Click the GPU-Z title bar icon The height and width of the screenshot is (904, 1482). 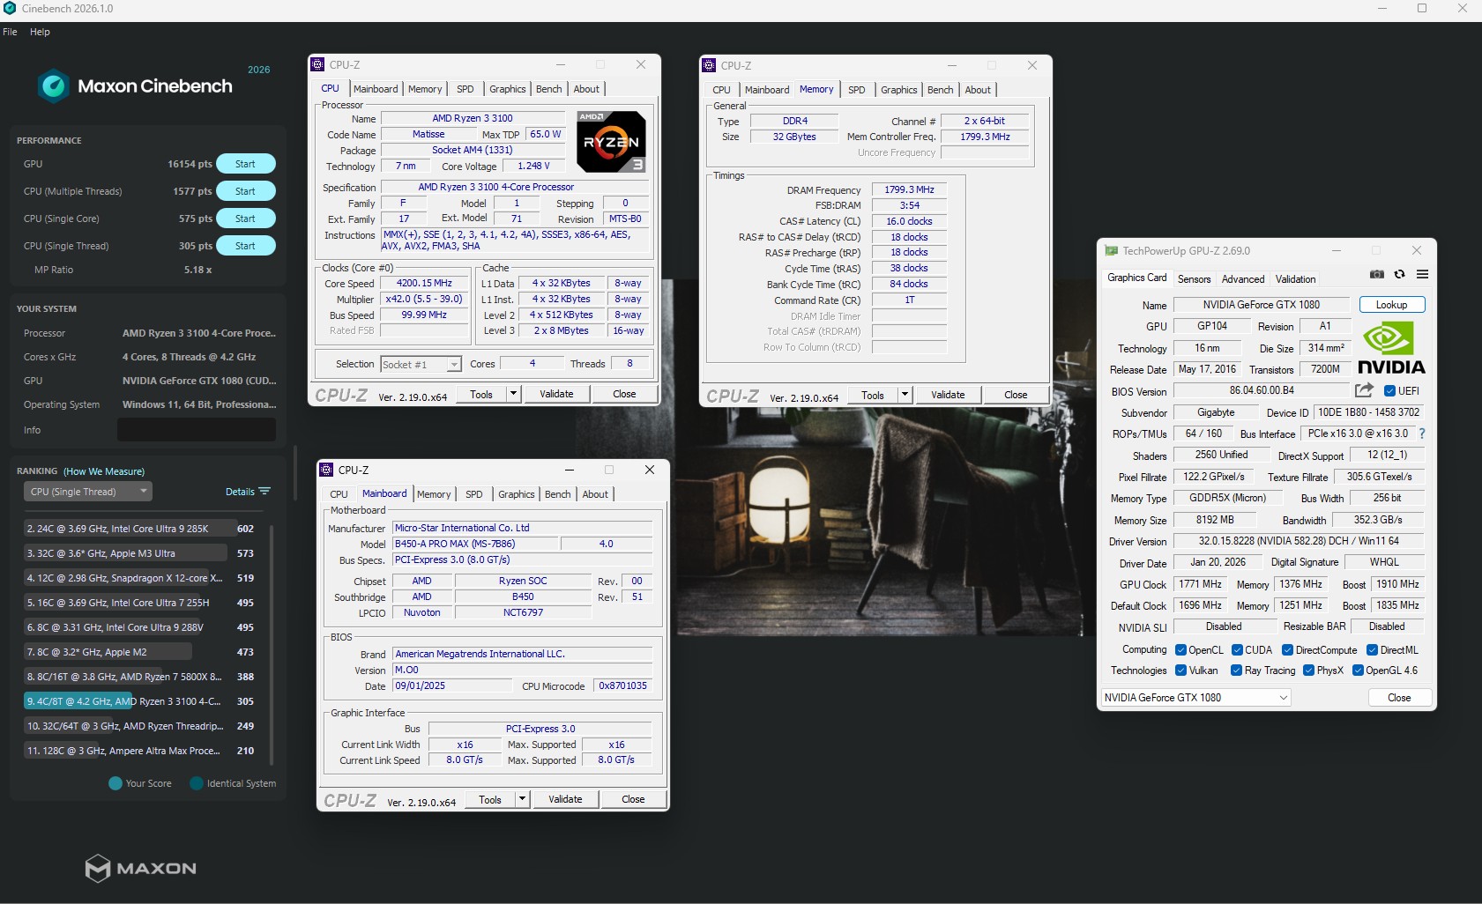[x=1111, y=251]
